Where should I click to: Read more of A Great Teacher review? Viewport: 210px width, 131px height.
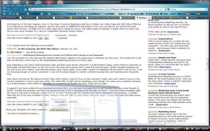[170, 84]
